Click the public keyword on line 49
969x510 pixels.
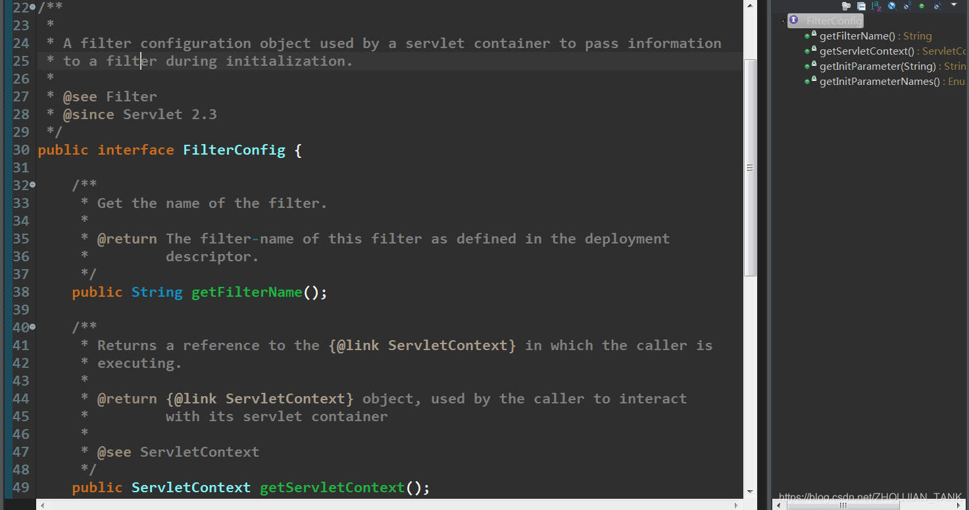(97, 488)
